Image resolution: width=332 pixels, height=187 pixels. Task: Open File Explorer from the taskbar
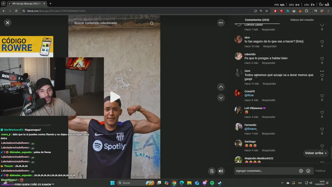pos(189,183)
